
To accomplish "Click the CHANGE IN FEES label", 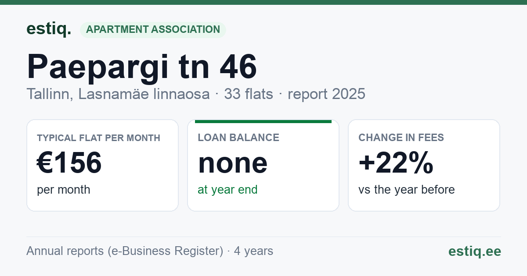I will tap(401, 138).
